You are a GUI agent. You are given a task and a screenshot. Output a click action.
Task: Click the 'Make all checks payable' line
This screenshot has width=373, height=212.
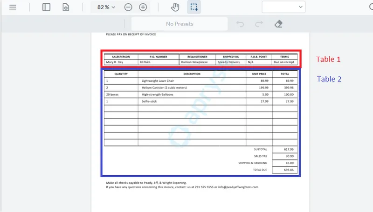coord(146,183)
